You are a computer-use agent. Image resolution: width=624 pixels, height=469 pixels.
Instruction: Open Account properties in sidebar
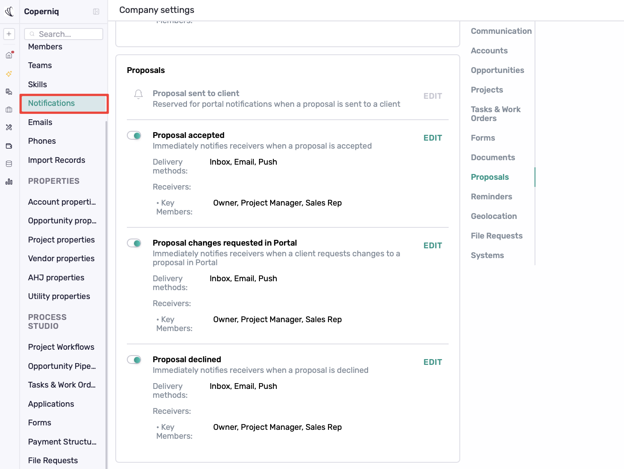pos(62,202)
